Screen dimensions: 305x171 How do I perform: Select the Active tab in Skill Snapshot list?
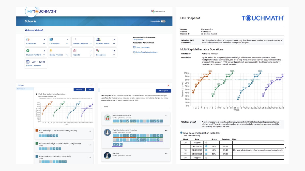pos(106,107)
